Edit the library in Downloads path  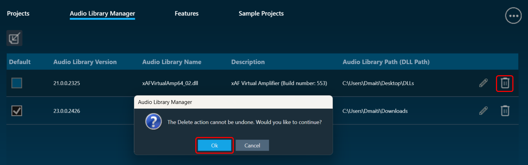(483, 111)
